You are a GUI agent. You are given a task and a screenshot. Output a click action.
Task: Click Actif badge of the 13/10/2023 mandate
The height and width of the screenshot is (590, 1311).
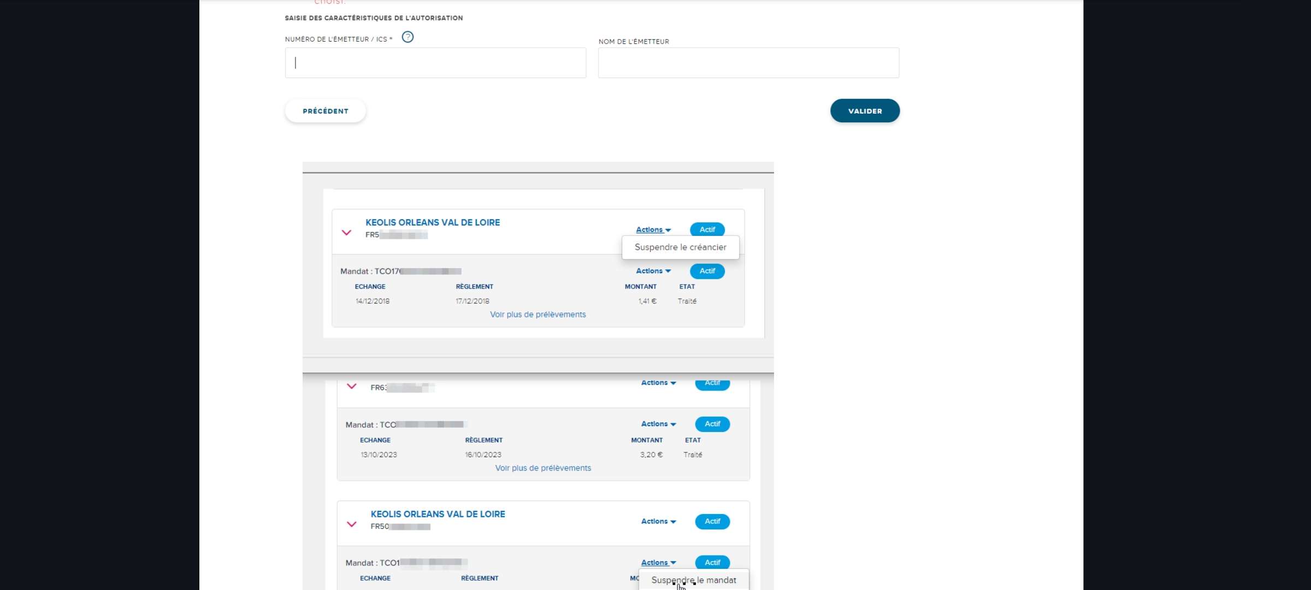pyautogui.click(x=712, y=424)
